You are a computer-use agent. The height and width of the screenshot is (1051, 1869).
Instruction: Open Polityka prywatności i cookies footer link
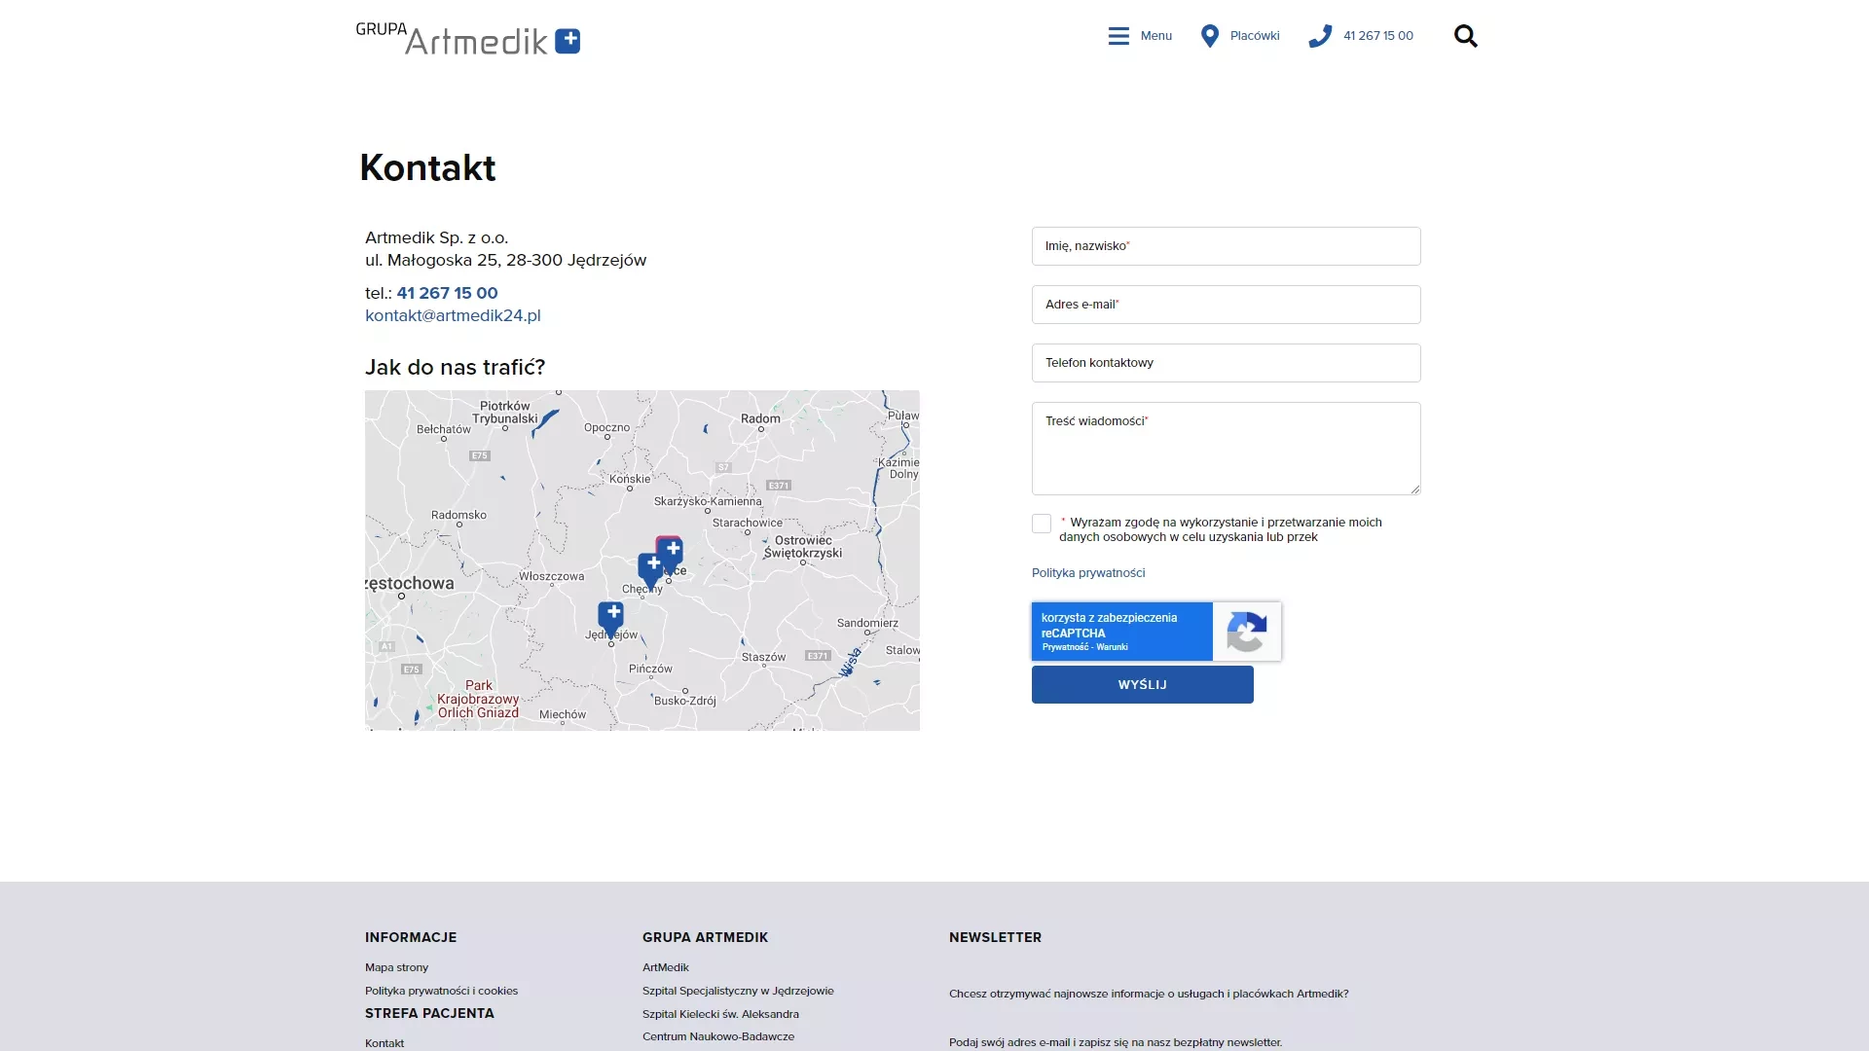[441, 991]
